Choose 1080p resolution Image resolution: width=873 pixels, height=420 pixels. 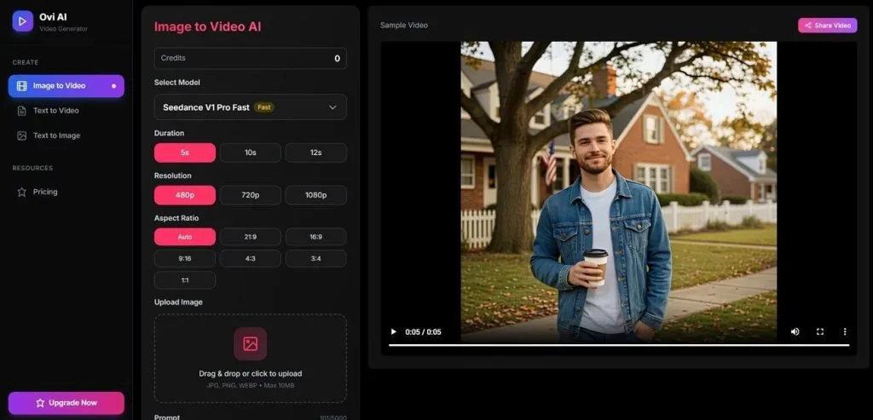316,195
